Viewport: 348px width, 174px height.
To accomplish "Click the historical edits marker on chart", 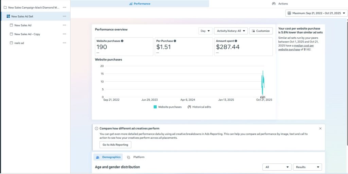I will [262, 97].
